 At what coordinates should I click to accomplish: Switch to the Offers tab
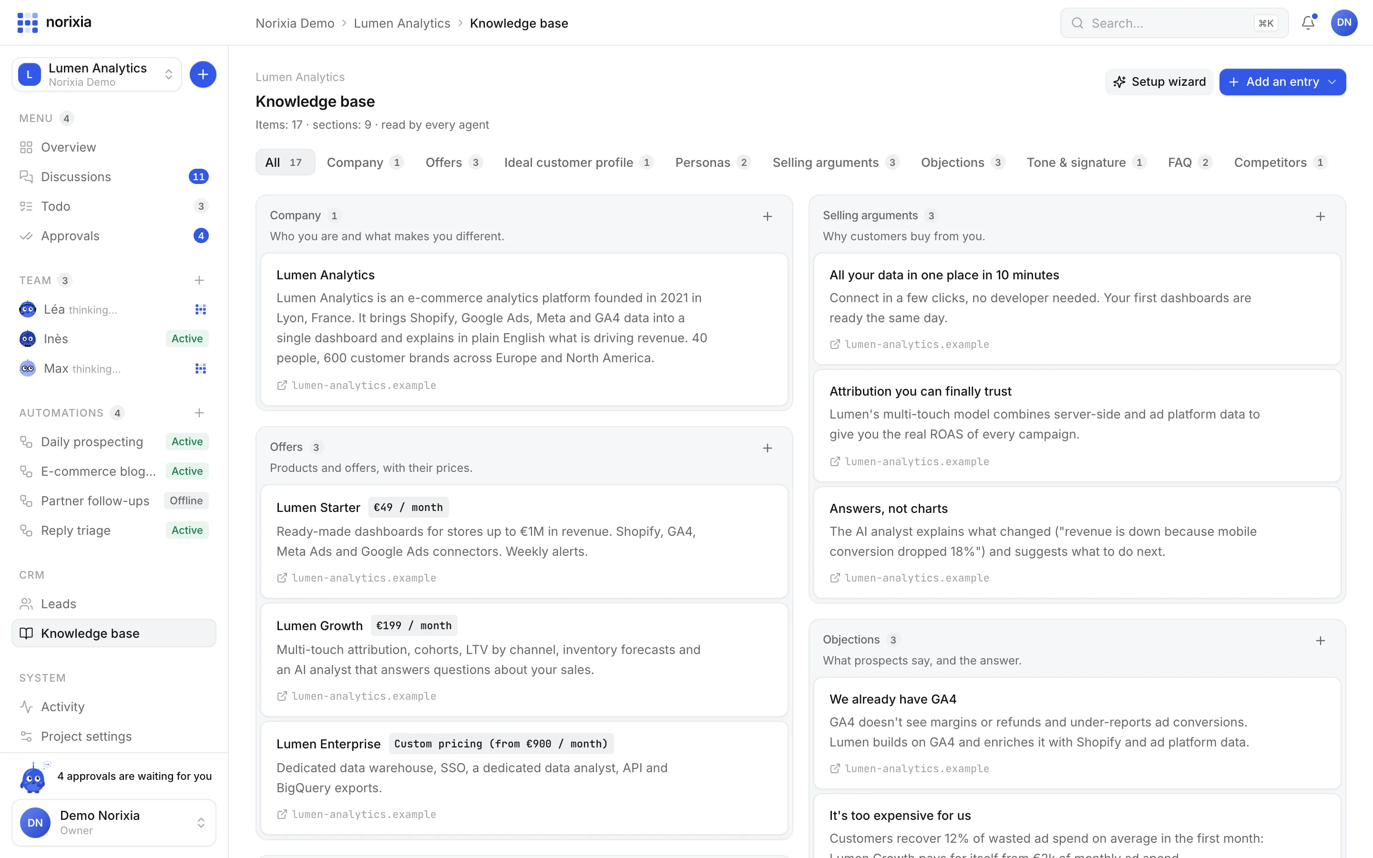click(x=454, y=162)
